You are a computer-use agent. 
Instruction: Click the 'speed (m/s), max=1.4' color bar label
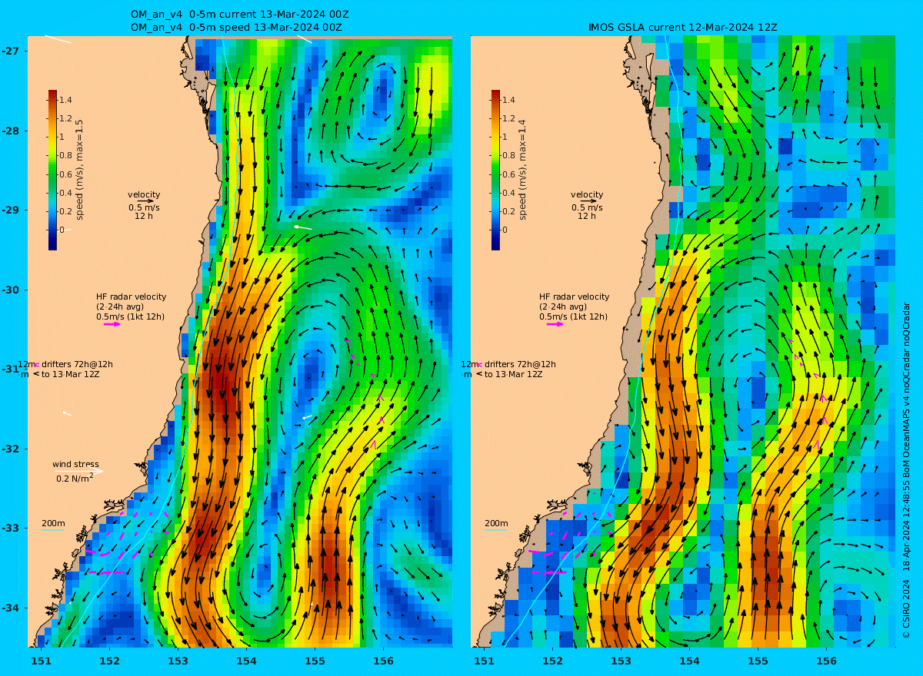click(522, 170)
